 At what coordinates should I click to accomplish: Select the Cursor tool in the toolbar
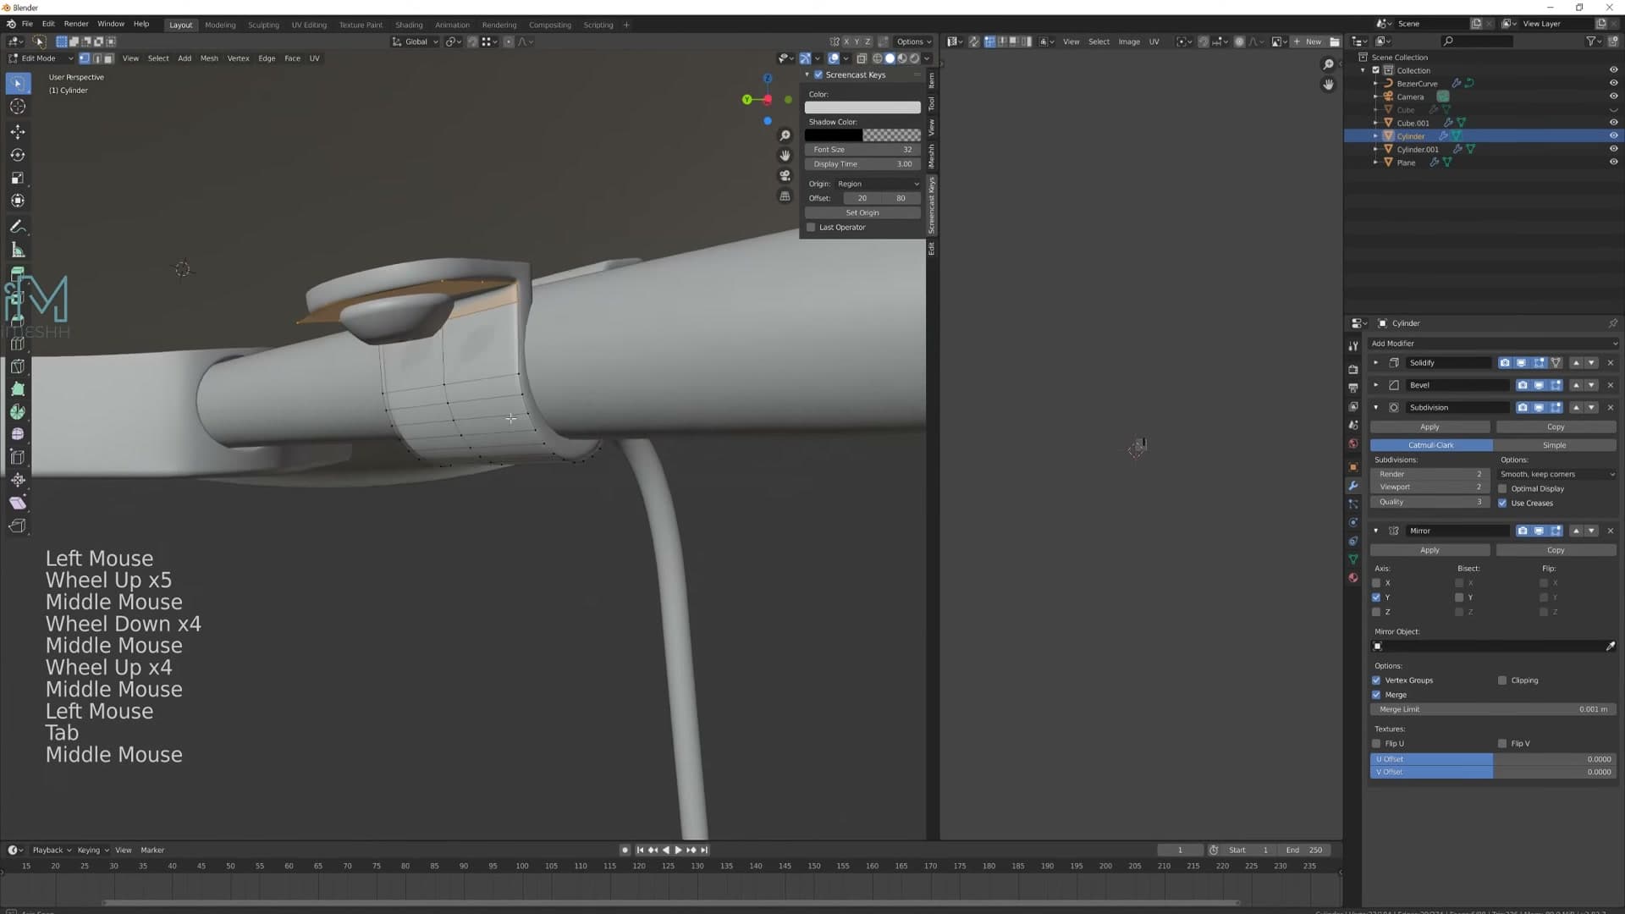click(18, 107)
